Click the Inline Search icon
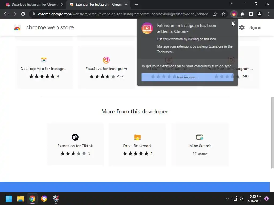This screenshot has width=274, height=205. (x=200, y=137)
